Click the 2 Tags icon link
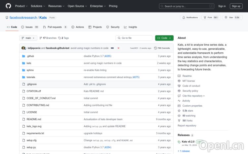Viewport: 248px width, 154px height. pyautogui.click(x=60, y=38)
